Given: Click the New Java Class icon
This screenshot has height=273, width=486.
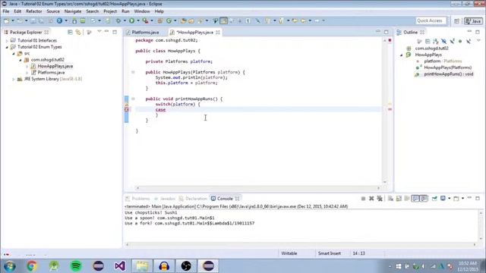Looking at the screenshot, I should point(169,20).
